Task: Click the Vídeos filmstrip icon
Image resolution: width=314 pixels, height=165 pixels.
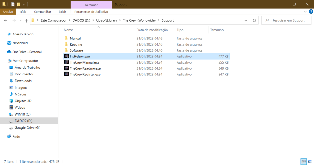Action: point(11,107)
